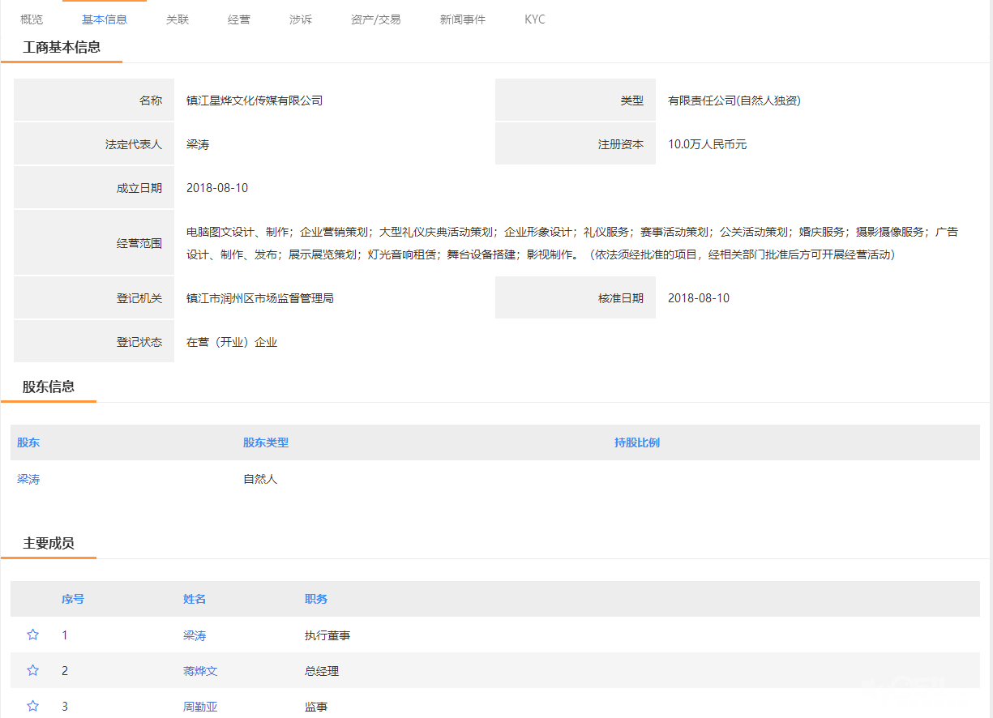Open member 蒋烨文 link
Screen dimensions: 993x718
[x=200, y=672]
